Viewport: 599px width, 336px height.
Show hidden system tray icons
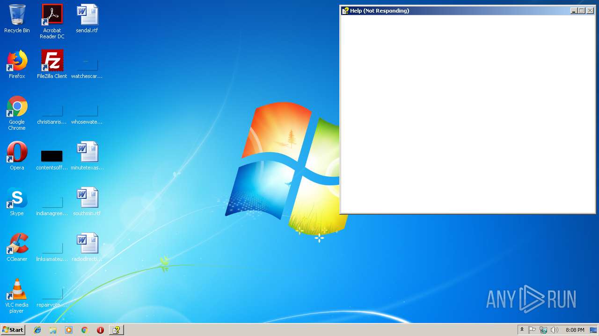coord(522,330)
